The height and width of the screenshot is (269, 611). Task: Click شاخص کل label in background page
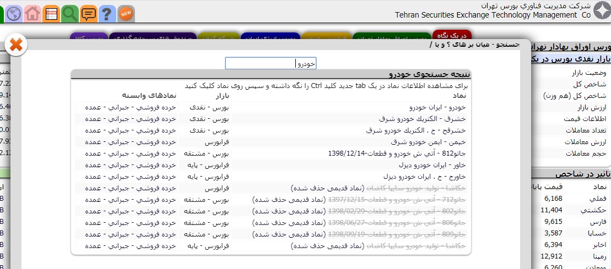pos(595,85)
